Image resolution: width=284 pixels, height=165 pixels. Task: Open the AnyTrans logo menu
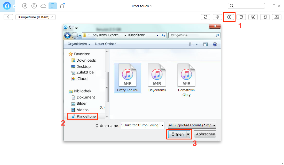pos(7,6)
